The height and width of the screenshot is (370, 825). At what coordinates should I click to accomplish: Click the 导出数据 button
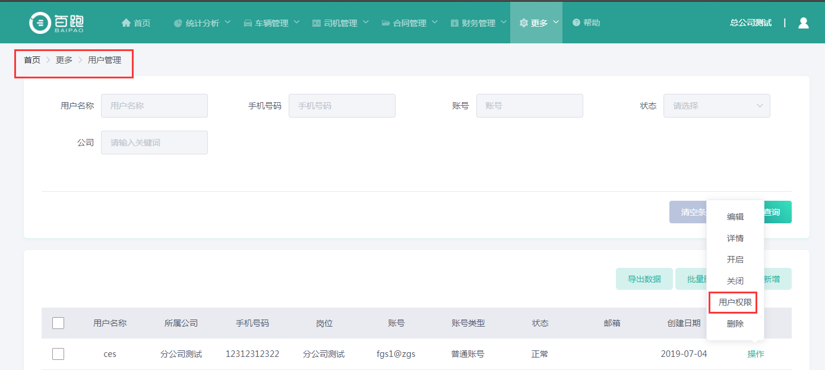click(x=644, y=279)
